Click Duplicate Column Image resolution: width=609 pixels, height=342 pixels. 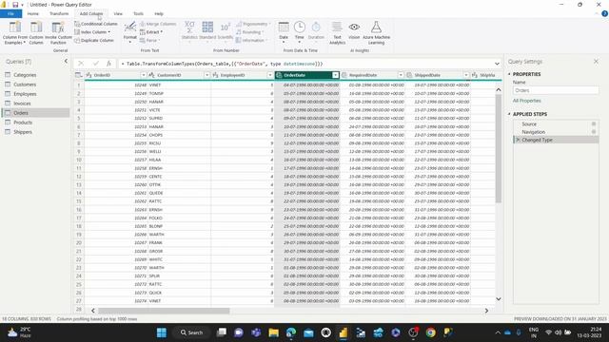[x=94, y=40]
